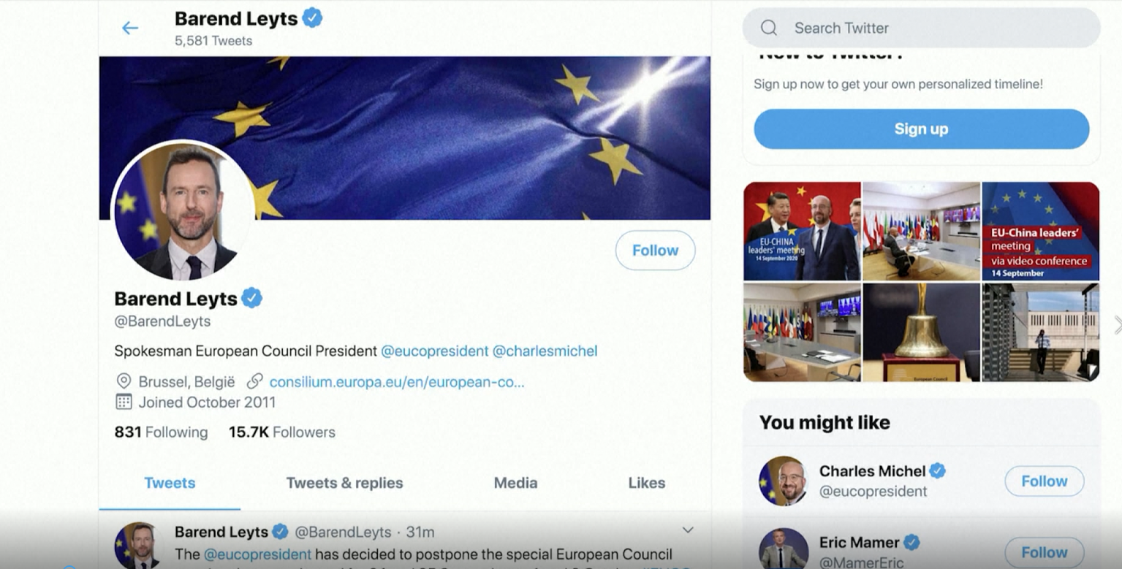Screen dimensions: 1122x569
Task: Click the calendar icon beside Joined October 2011
Action: tap(124, 402)
